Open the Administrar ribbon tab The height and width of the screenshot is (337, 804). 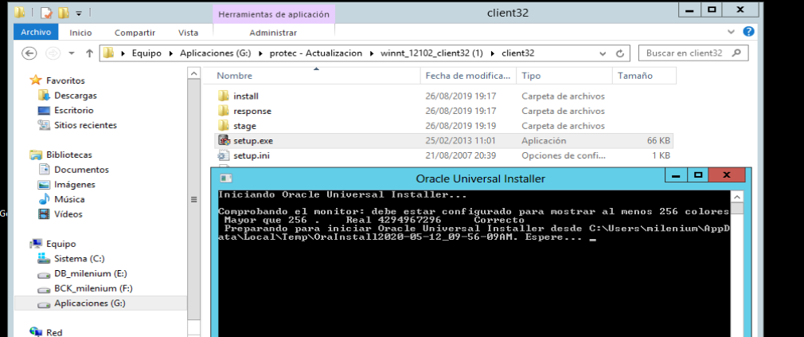pos(273,33)
